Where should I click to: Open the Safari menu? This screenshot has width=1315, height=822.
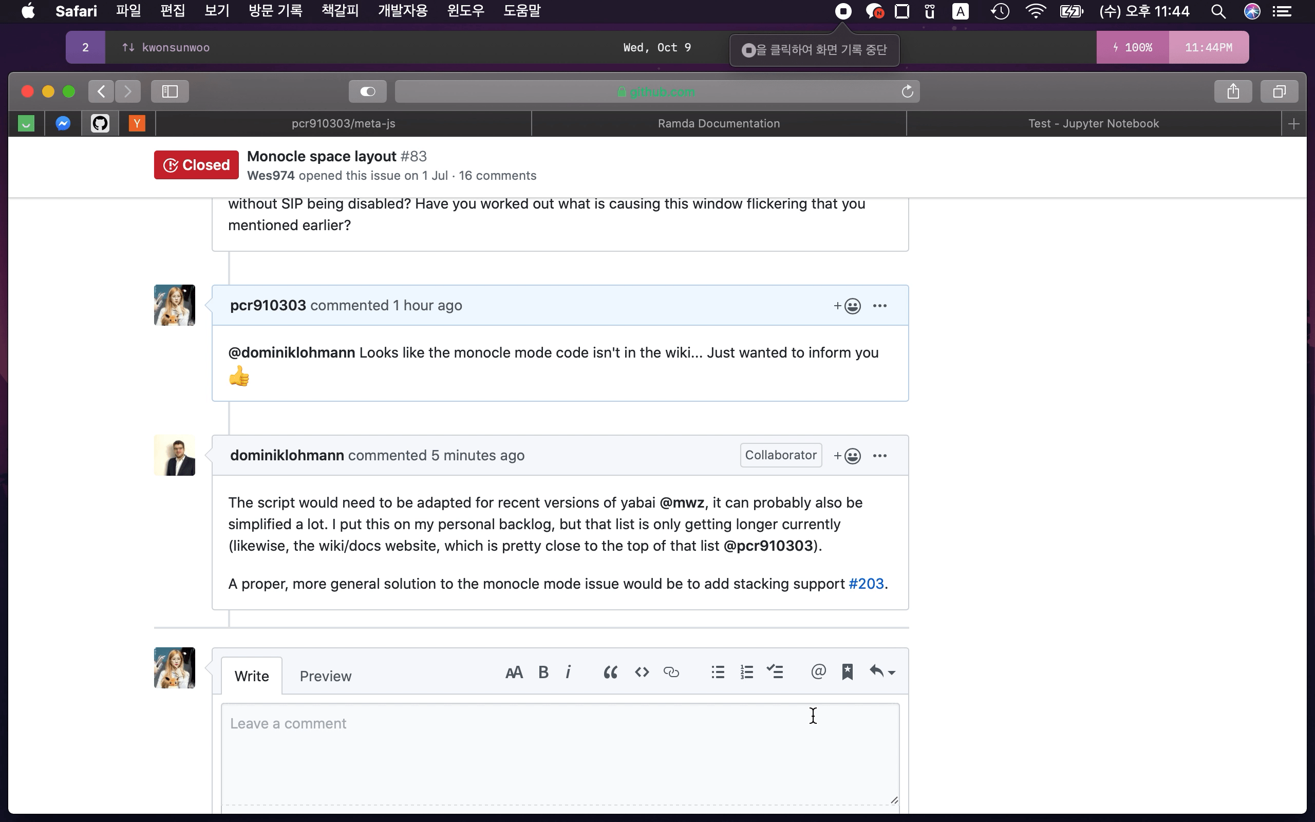click(x=76, y=11)
